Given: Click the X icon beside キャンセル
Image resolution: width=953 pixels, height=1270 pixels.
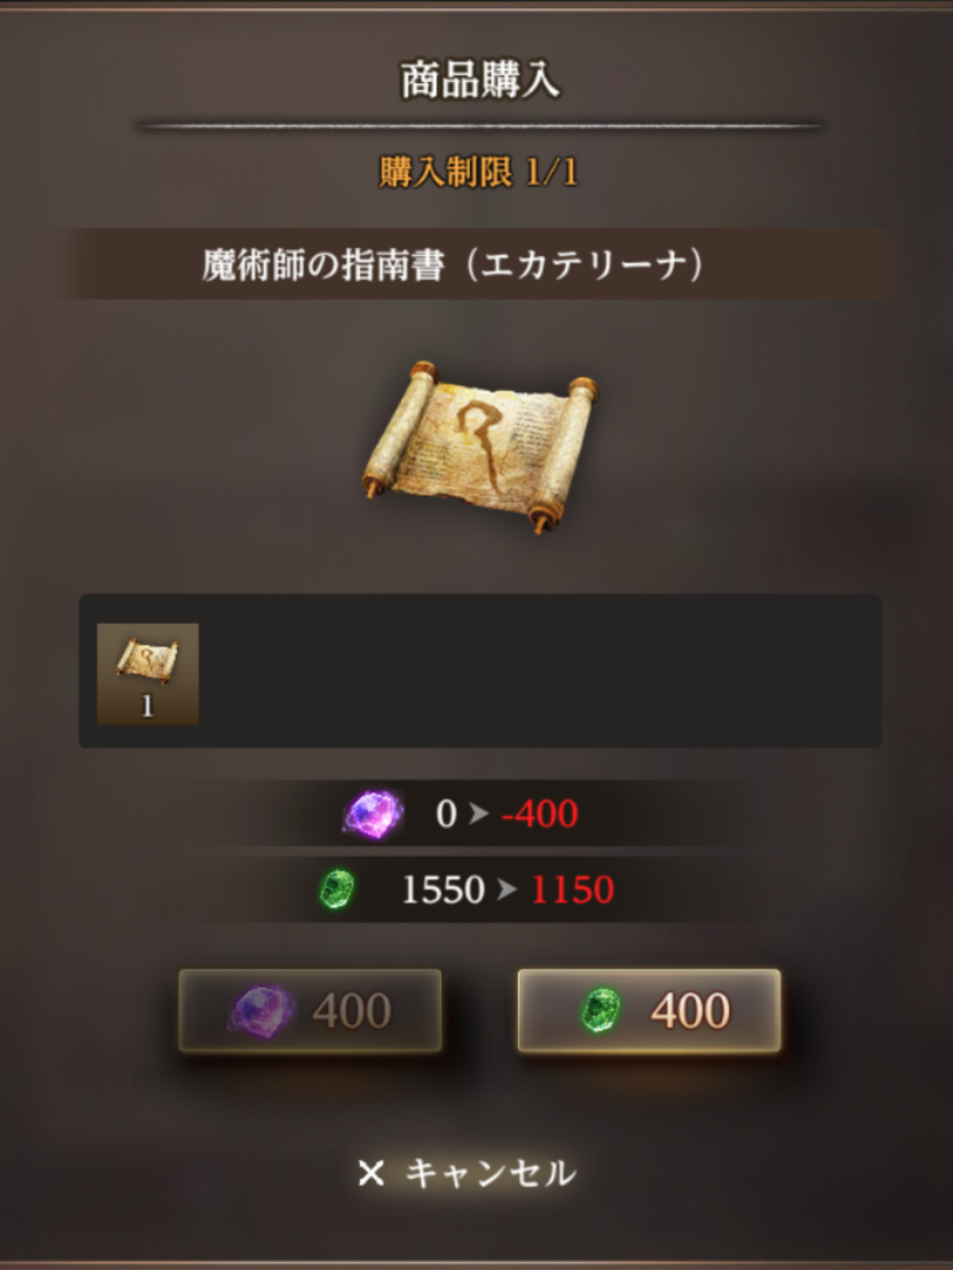Looking at the screenshot, I should coord(371,1173).
